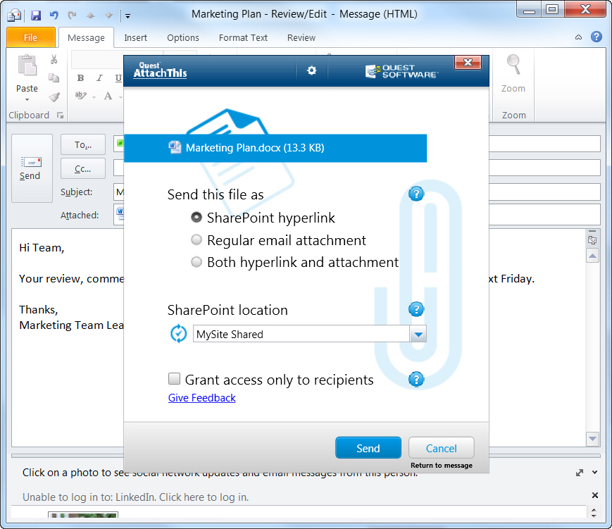This screenshot has height=529, width=612.
Task: Toggle Bold formatting
Action: pyautogui.click(x=80, y=78)
